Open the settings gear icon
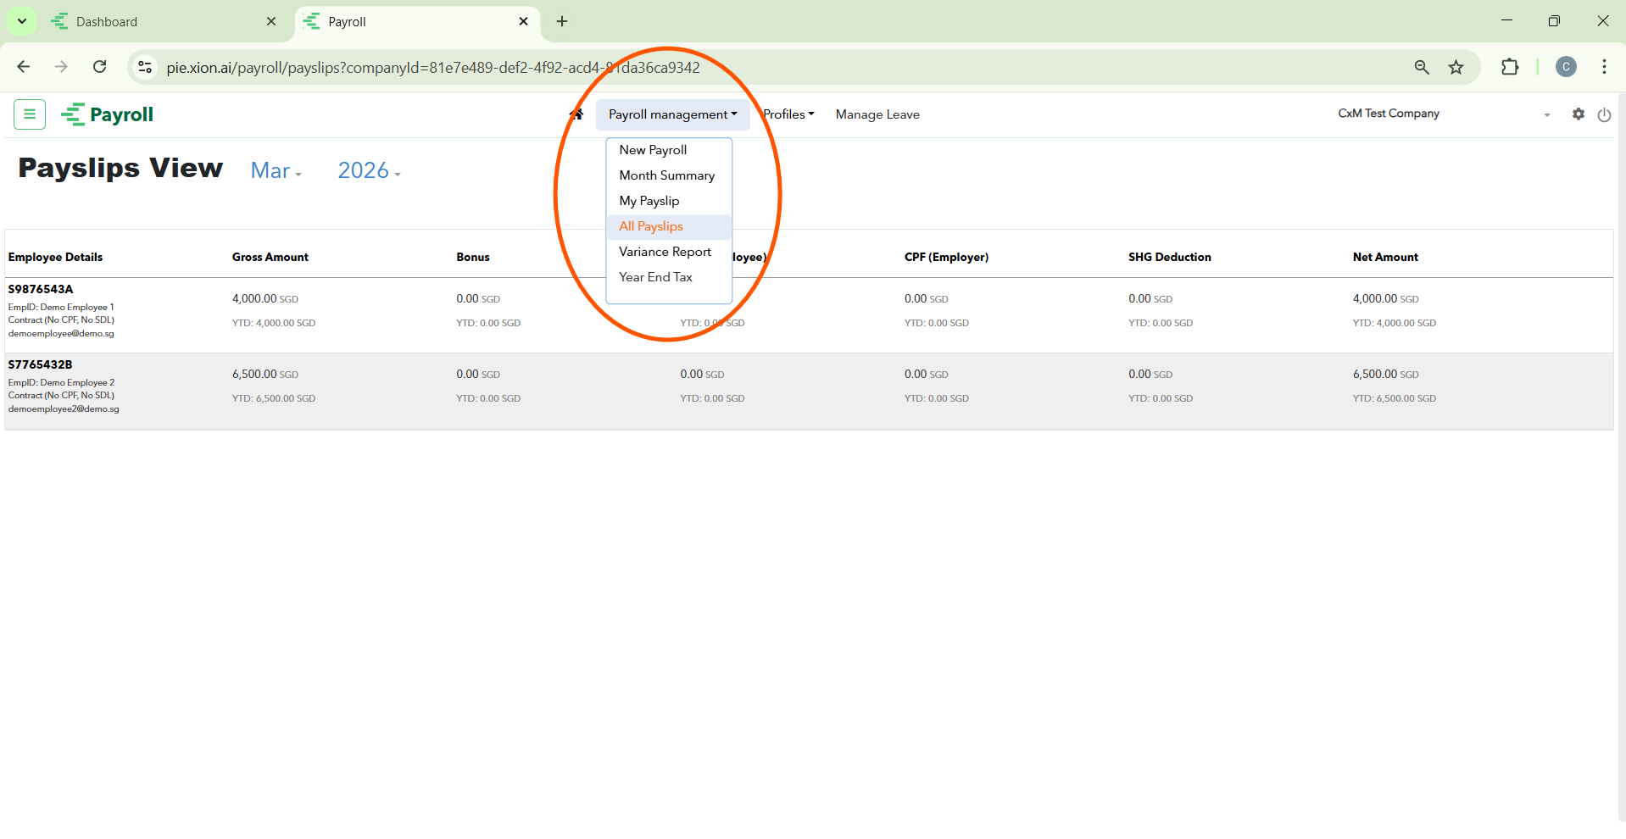This screenshot has height=839, width=1626. (1578, 114)
